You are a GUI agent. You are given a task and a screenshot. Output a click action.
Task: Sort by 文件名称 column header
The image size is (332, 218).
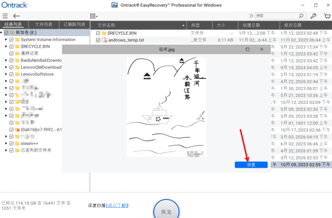(x=139, y=25)
